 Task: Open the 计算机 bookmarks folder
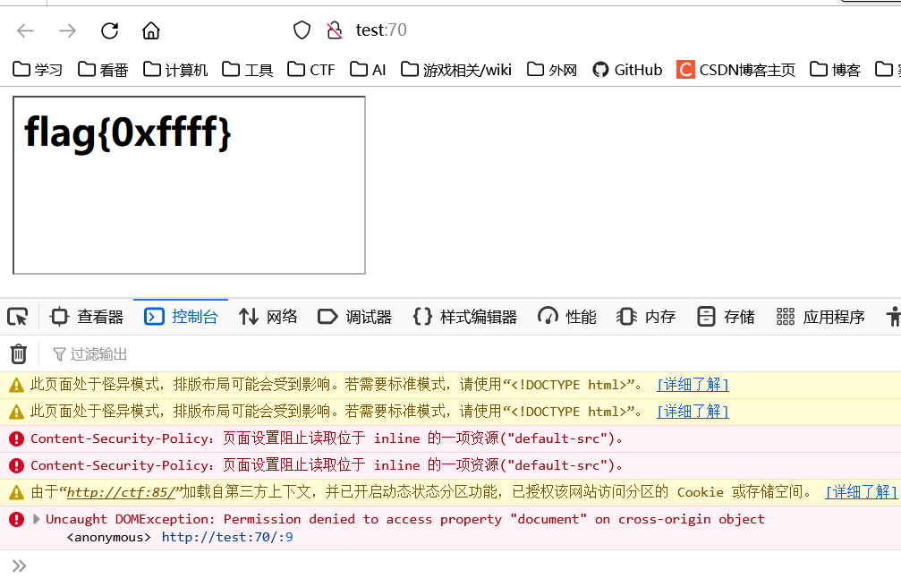pyautogui.click(x=175, y=70)
